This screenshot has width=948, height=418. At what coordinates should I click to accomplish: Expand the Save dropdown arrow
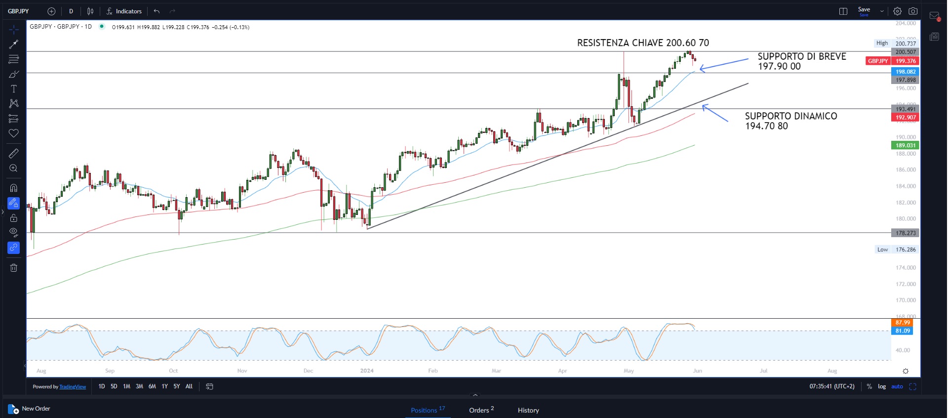pyautogui.click(x=882, y=11)
